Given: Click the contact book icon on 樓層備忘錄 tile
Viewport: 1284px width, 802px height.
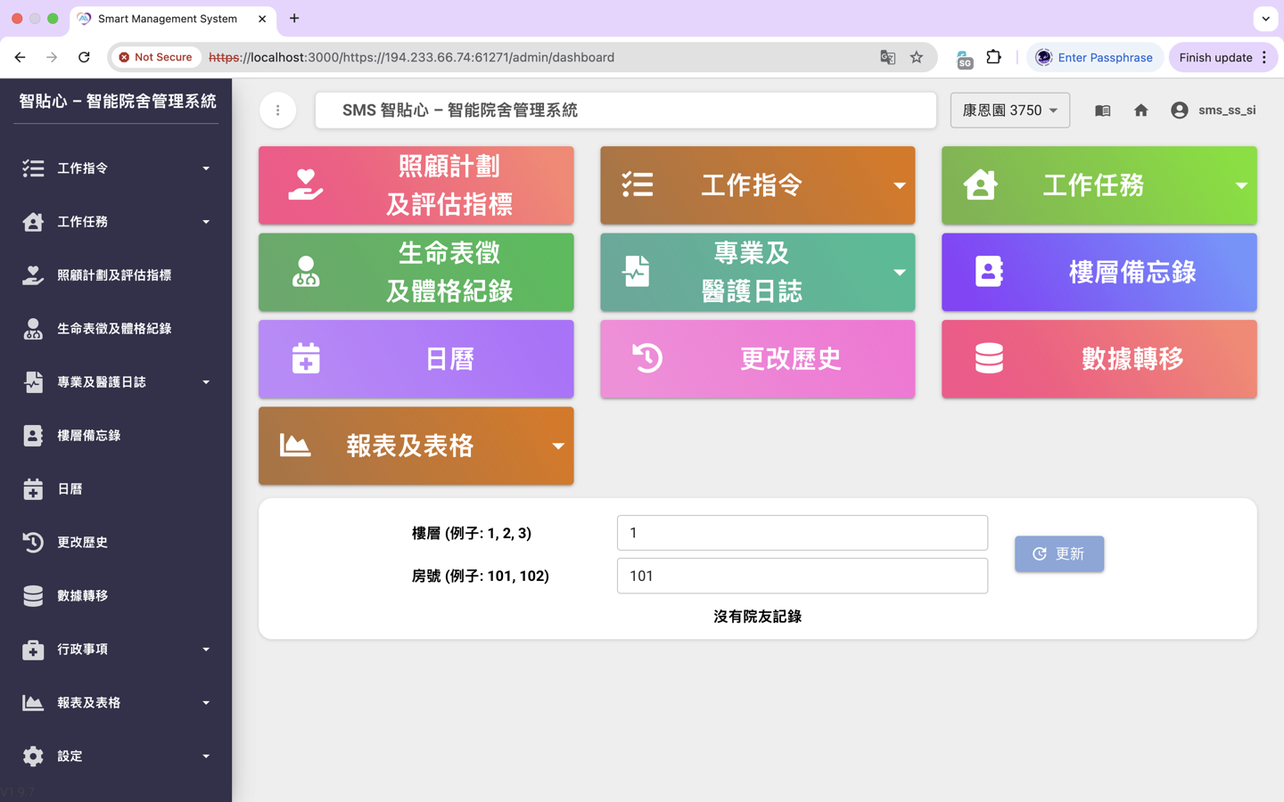Looking at the screenshot, I should pyautogui.click(x=989, y=272).
